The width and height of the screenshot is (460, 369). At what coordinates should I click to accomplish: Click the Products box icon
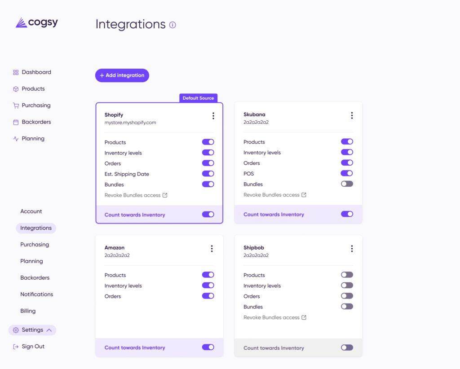16,89
